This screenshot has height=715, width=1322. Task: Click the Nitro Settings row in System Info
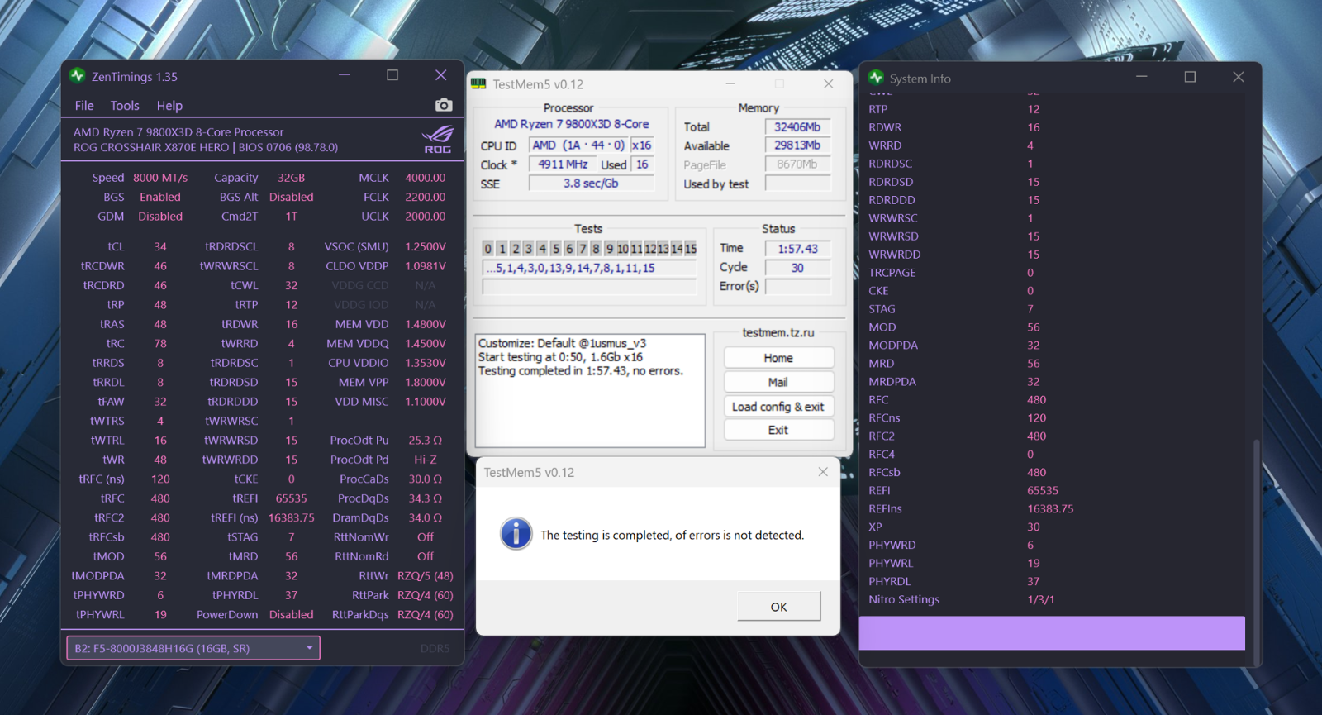pyautogui.click(x=1052, y=599)
